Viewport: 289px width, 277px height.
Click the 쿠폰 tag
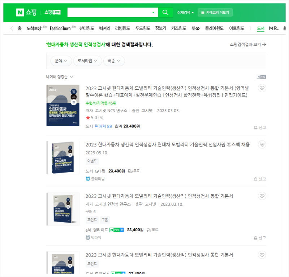[x=105, y=220]
